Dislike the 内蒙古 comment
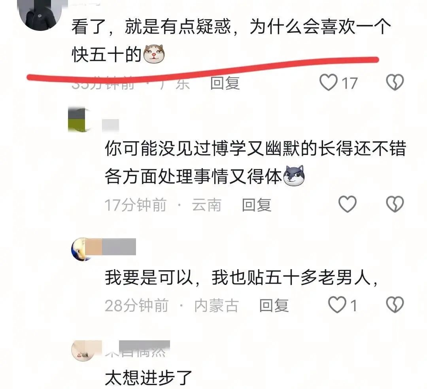 point(395,305)
